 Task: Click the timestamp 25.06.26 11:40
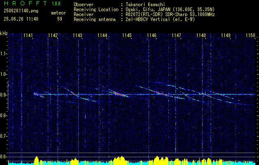pos(21,19)
